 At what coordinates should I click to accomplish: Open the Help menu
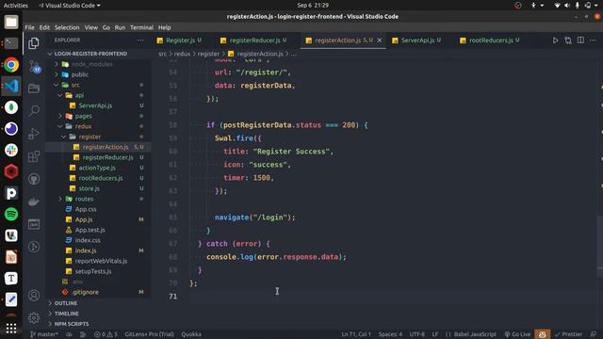point(165,27)
